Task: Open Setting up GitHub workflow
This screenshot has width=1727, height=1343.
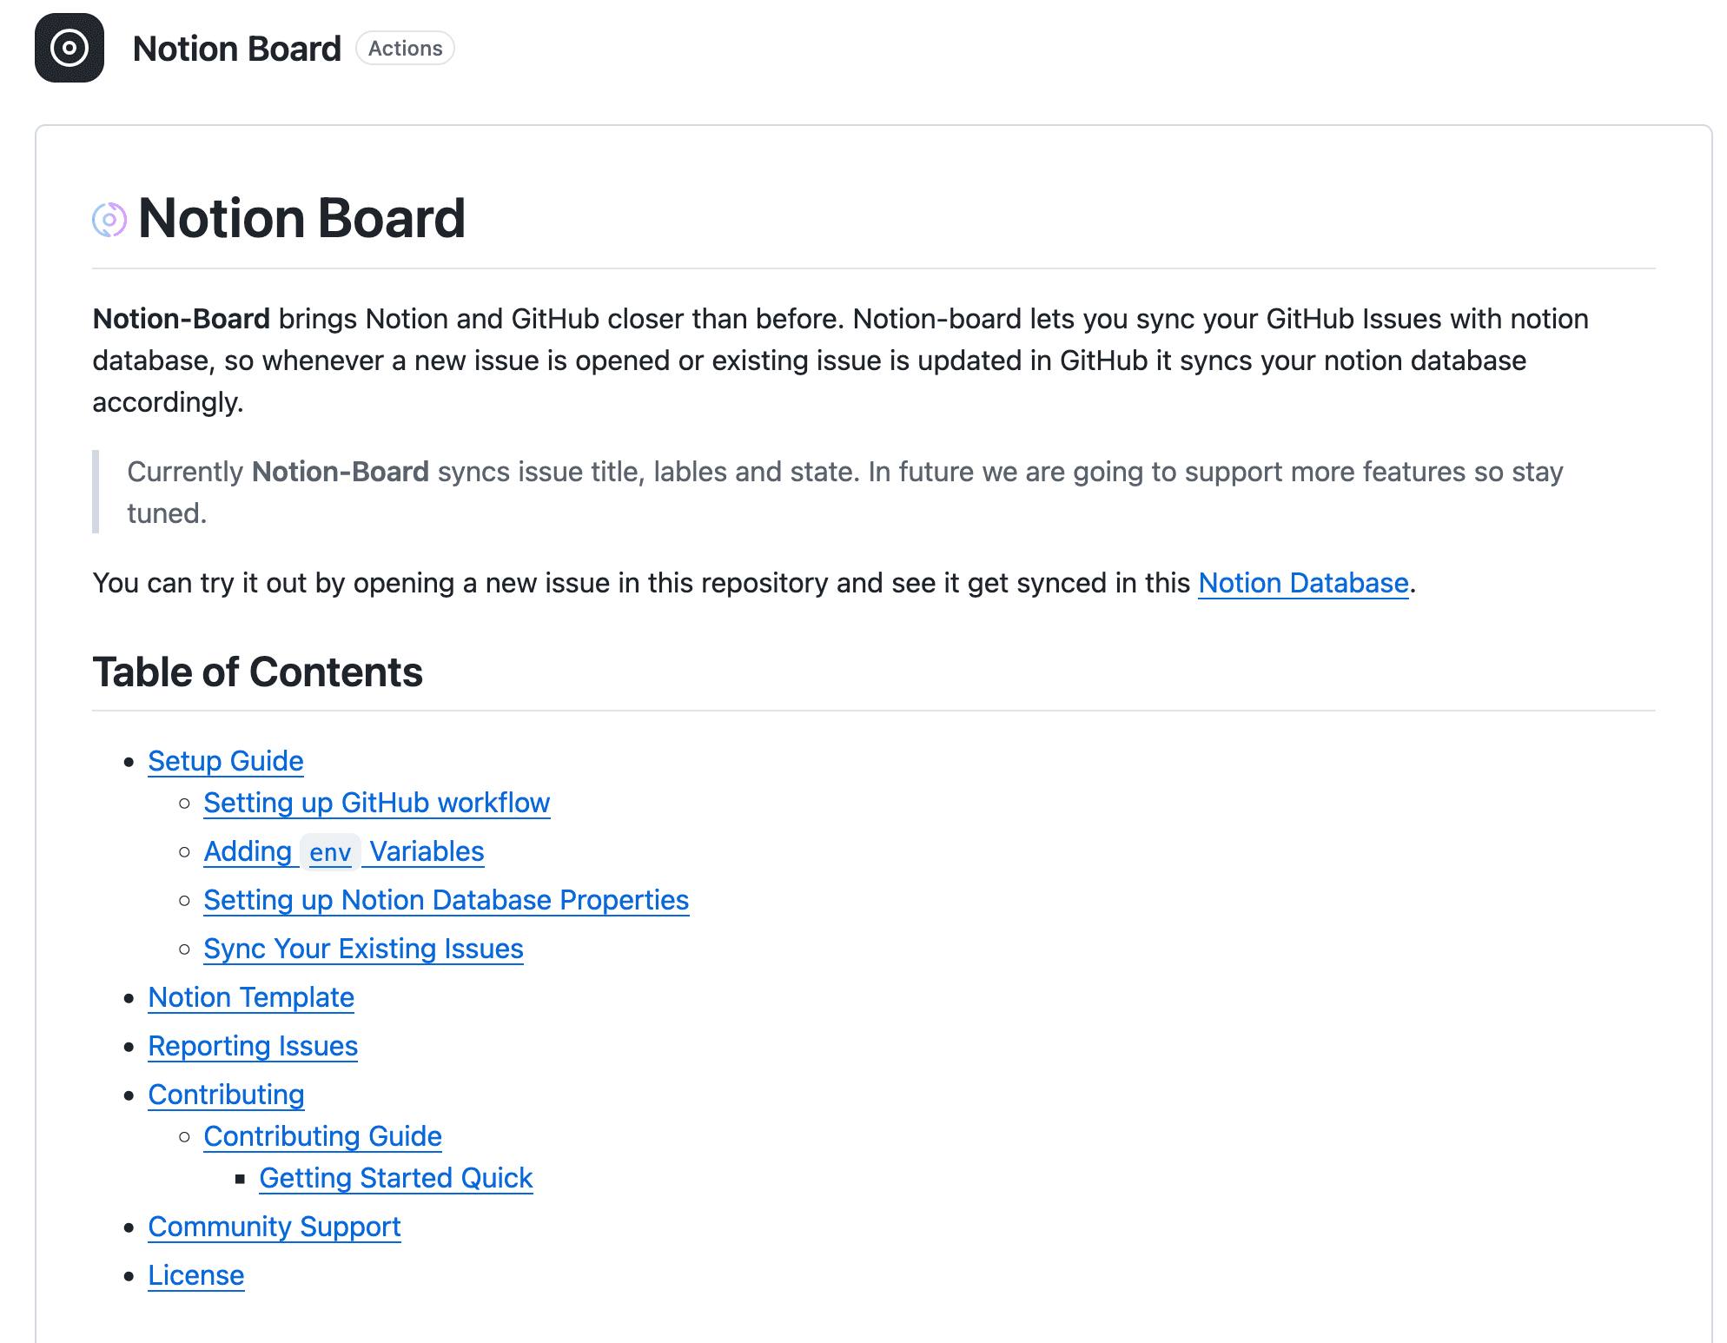Action: (376, 803)
